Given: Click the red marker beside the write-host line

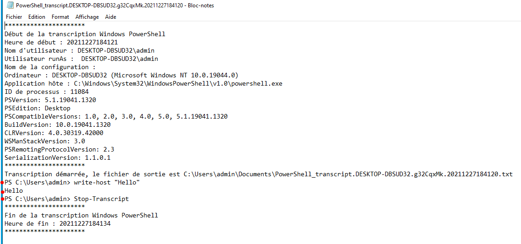Looking at the screenshot, I should pyautogui.click(x=3, y=183).
